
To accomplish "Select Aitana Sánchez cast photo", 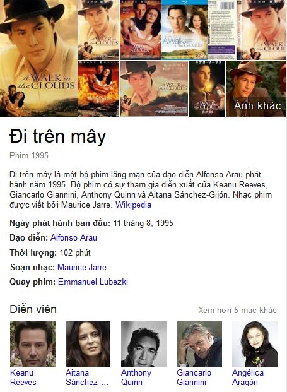I will point(88,344).
